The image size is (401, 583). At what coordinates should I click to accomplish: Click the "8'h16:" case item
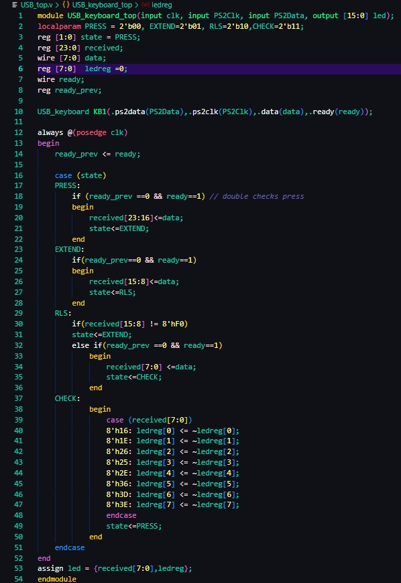coord(119,431)
